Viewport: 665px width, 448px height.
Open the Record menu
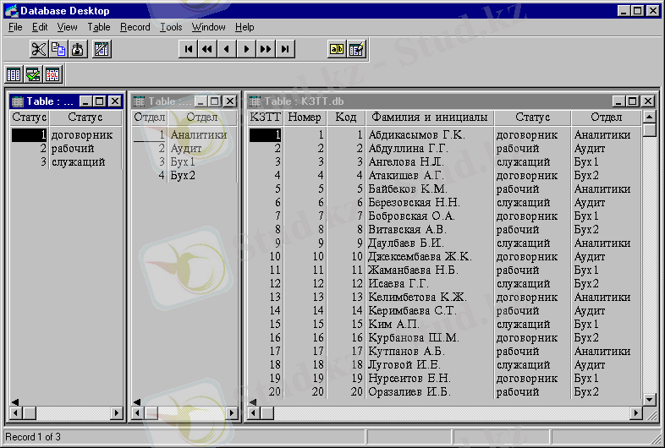point(135,27)
